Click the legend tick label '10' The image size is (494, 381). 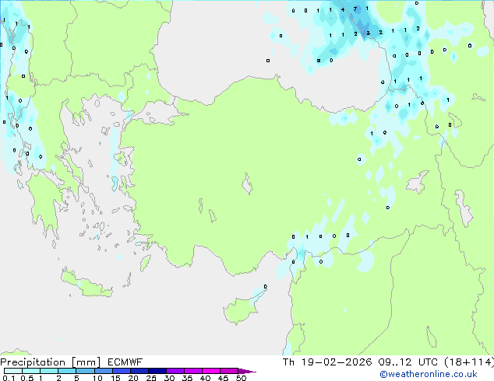[97, 378]
